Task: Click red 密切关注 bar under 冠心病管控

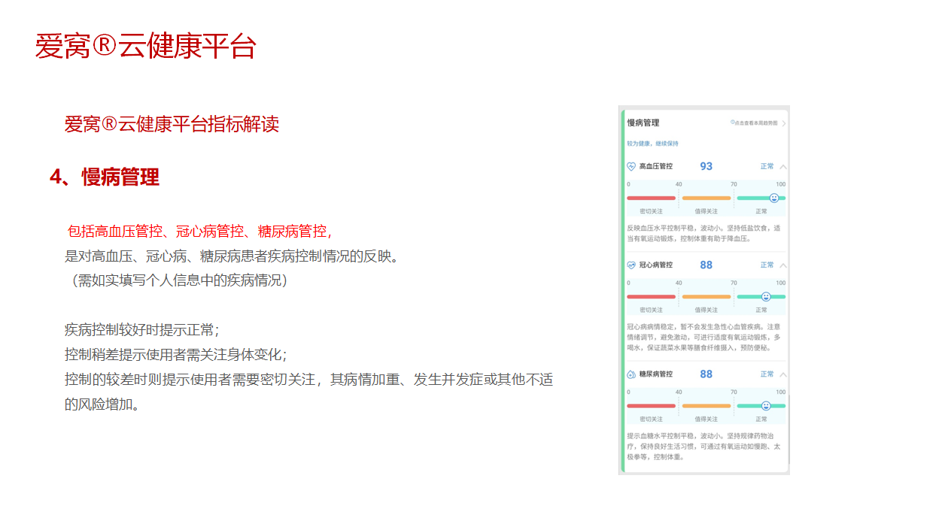Action: pyautogui.click(x=651, y=297)
